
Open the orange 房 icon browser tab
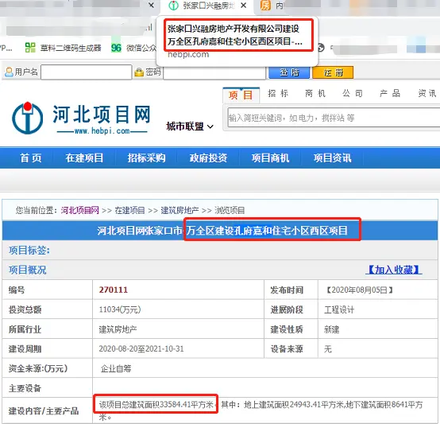click(x=265, y=6)
